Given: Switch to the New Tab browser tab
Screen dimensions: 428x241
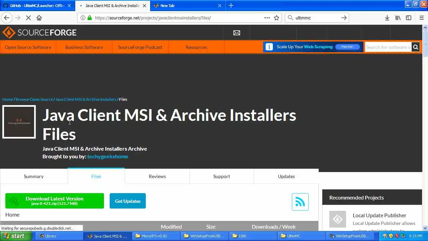Looking at the screenshot, I should point(188,6).
